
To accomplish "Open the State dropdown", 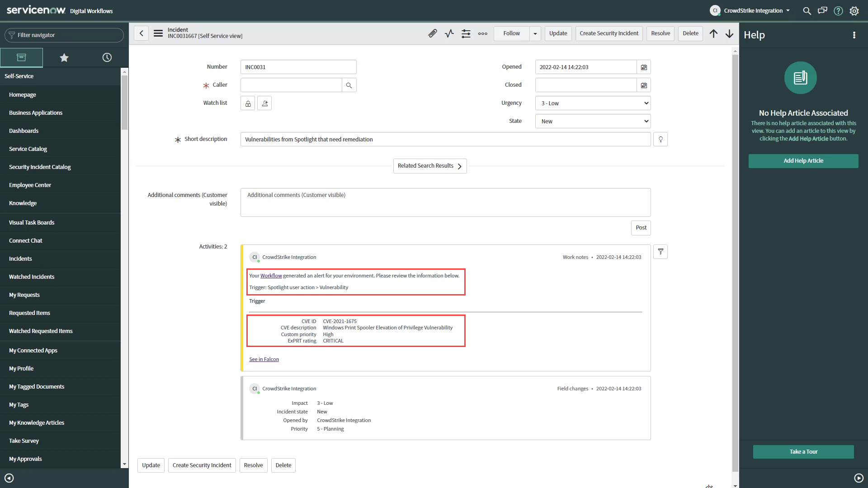I will 593,122.
